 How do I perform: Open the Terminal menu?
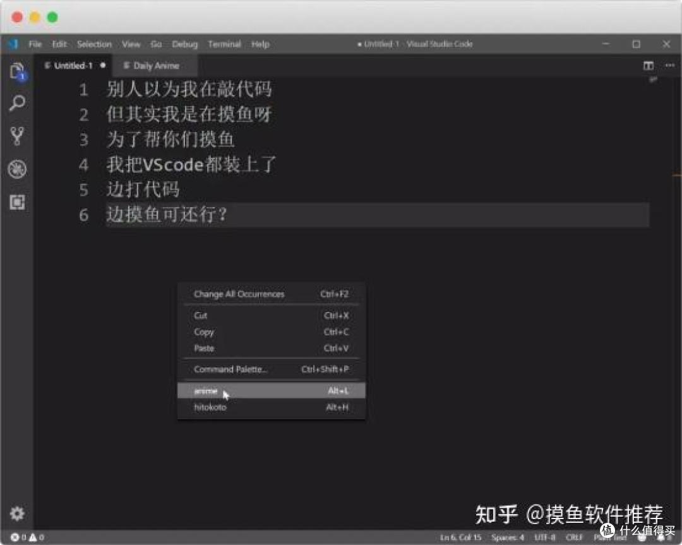pos(224,44)
